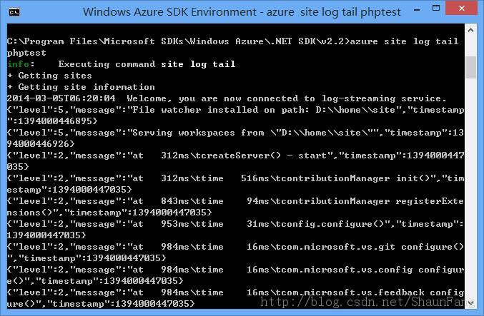
Task: Click the com.microsoft.vs.git configure entry
Action: (x=235, y=253)
